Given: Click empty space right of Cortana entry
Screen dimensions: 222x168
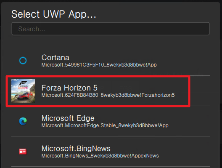Looking at the screenshot, I should point(184,61).
